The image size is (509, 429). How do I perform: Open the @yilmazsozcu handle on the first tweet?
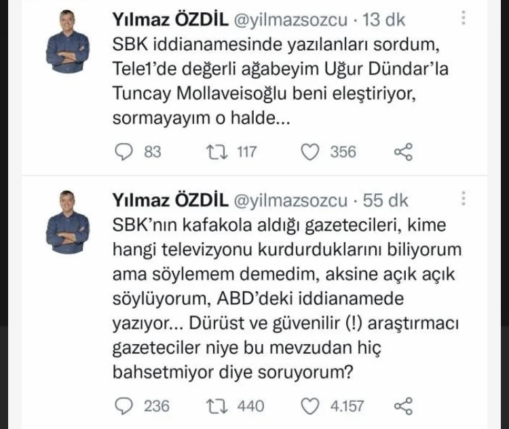pos(292,22)
